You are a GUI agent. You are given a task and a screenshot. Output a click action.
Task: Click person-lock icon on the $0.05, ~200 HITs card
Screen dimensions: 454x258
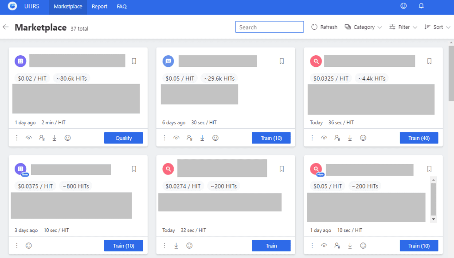337,246
